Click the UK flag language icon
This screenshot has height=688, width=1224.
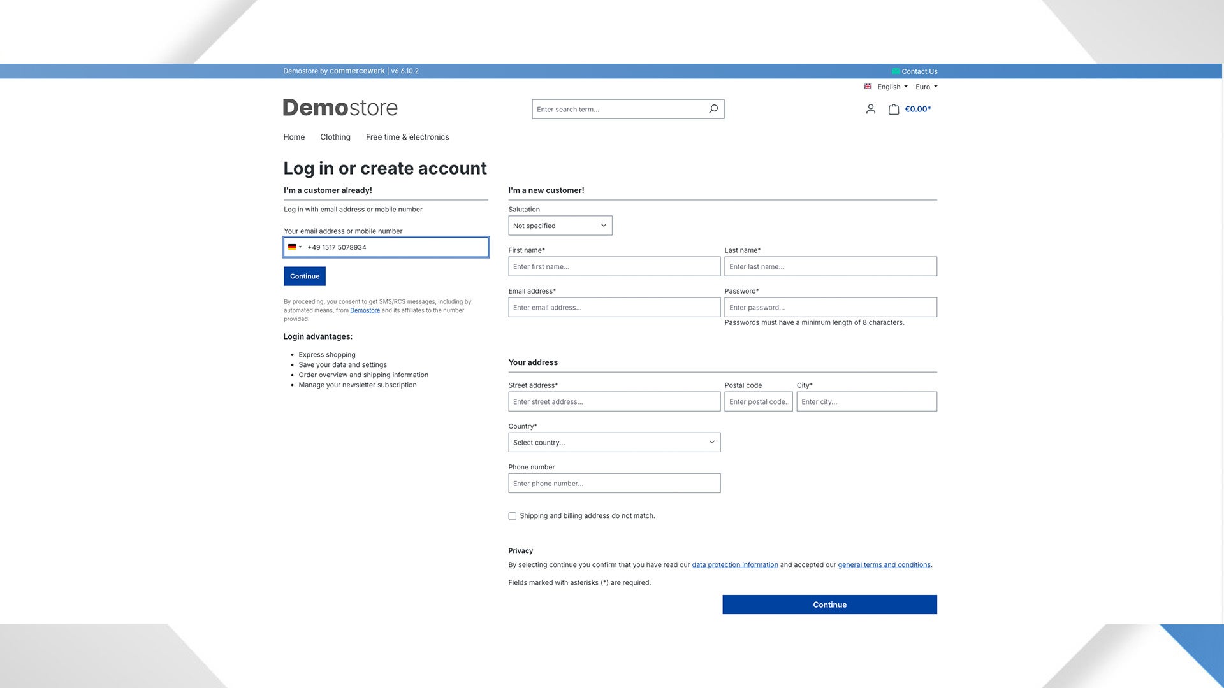(x=868, y=87)
